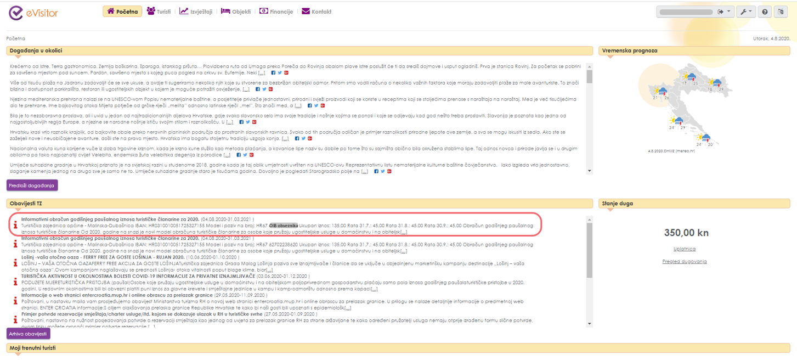The height and width of the screenshot is (360, 797).
Task: Expand the highlighted notice's read-more ellipsis
Action: click(404, 232)
